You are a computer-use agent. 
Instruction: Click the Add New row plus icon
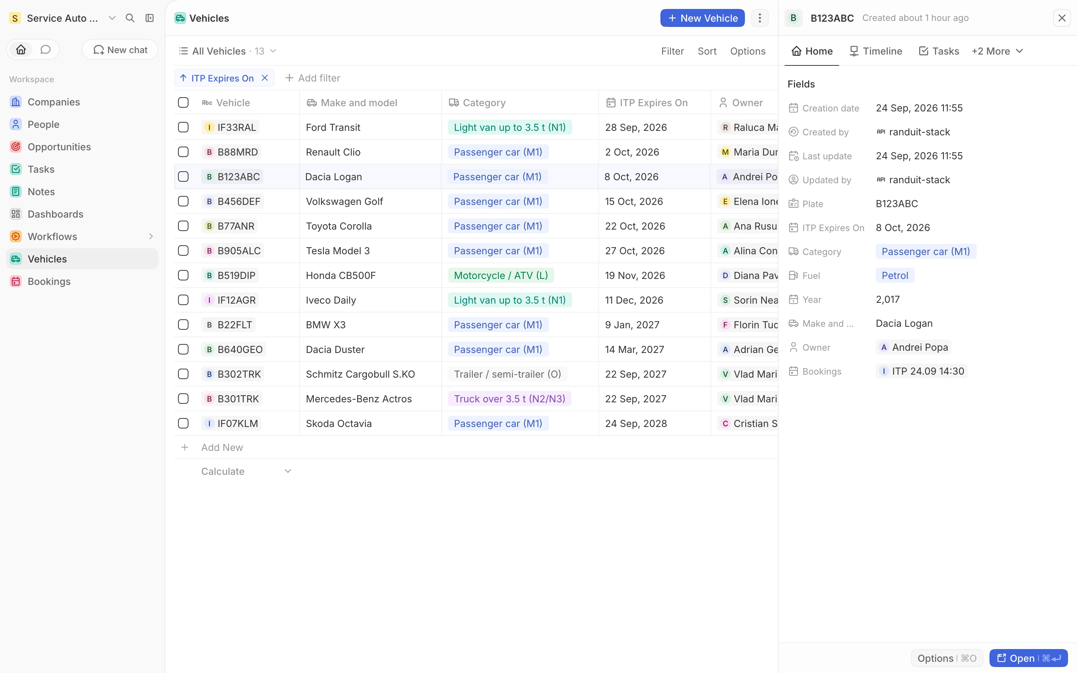pos(185,447)
